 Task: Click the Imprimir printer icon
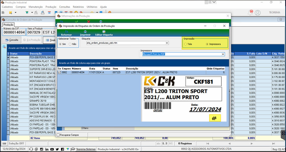coord(85,31)
